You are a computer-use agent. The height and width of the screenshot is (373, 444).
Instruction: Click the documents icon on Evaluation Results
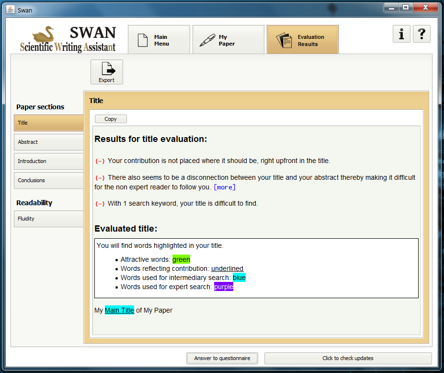pos(284,40)
